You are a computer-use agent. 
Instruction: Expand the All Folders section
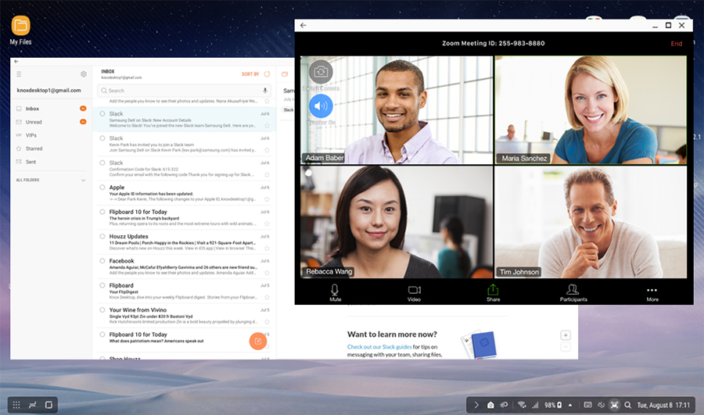(84, 181)
